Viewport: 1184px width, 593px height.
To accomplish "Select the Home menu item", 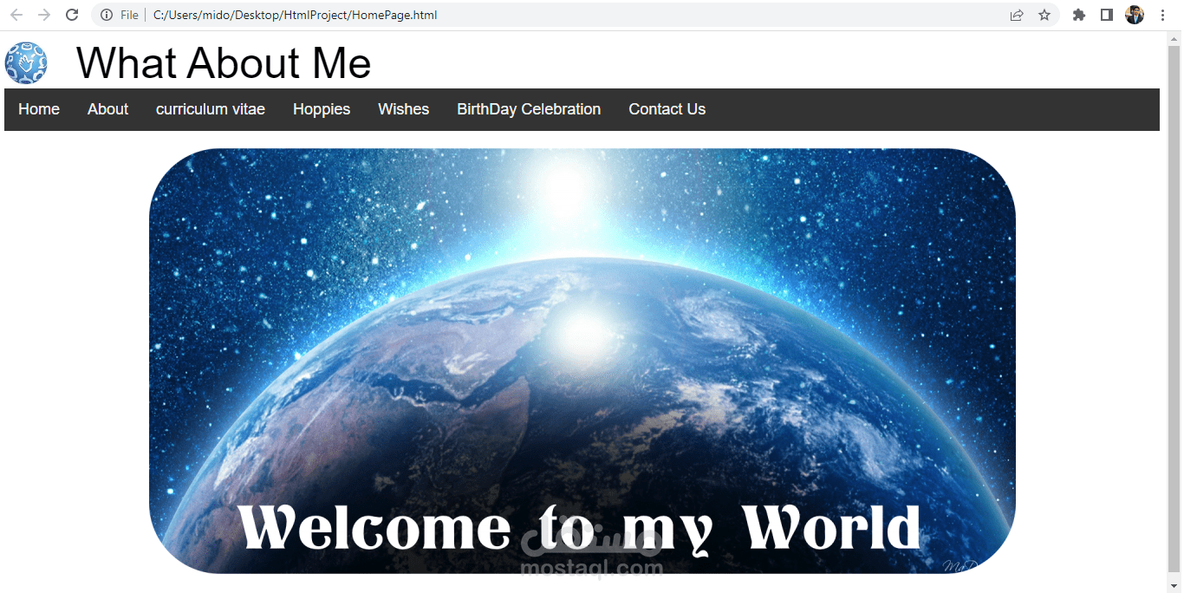I will (38, 109).
